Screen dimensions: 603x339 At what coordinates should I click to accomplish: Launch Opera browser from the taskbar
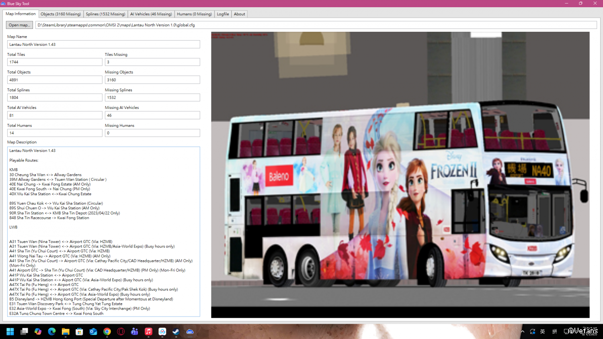[121, 331]
